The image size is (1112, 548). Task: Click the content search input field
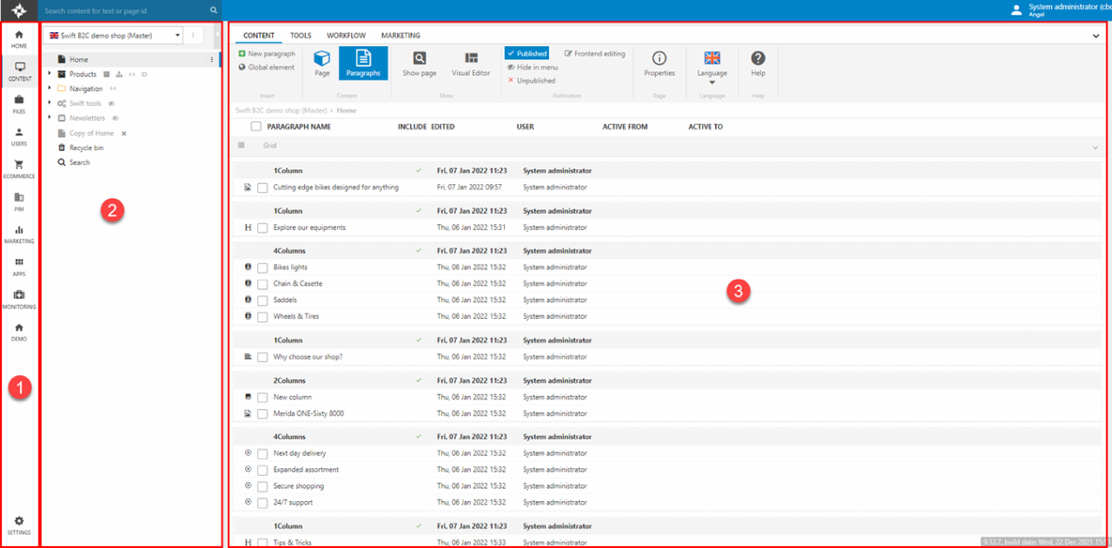tap(122, 10)
